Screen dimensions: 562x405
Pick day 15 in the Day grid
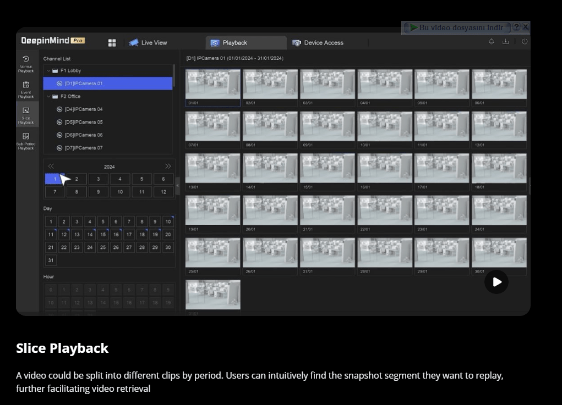click(103, 235)
